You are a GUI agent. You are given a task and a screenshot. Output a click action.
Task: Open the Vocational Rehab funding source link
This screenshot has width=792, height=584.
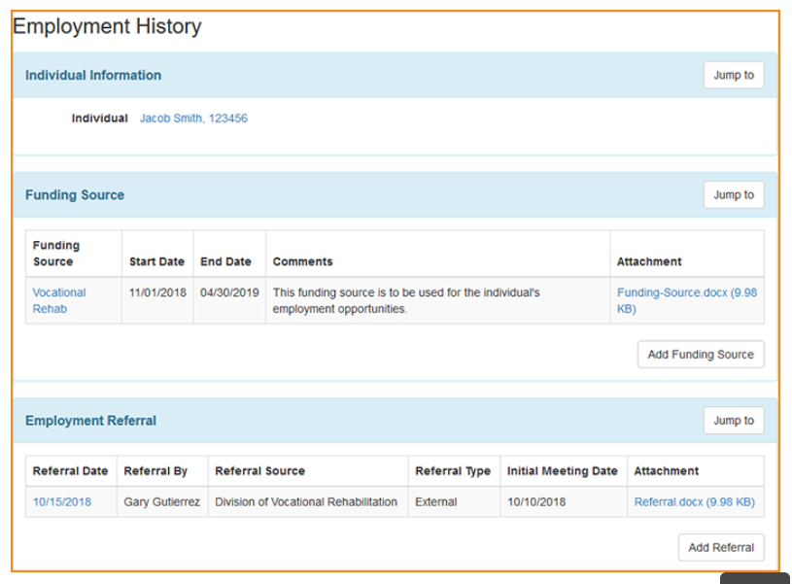(x=59, y=300)
